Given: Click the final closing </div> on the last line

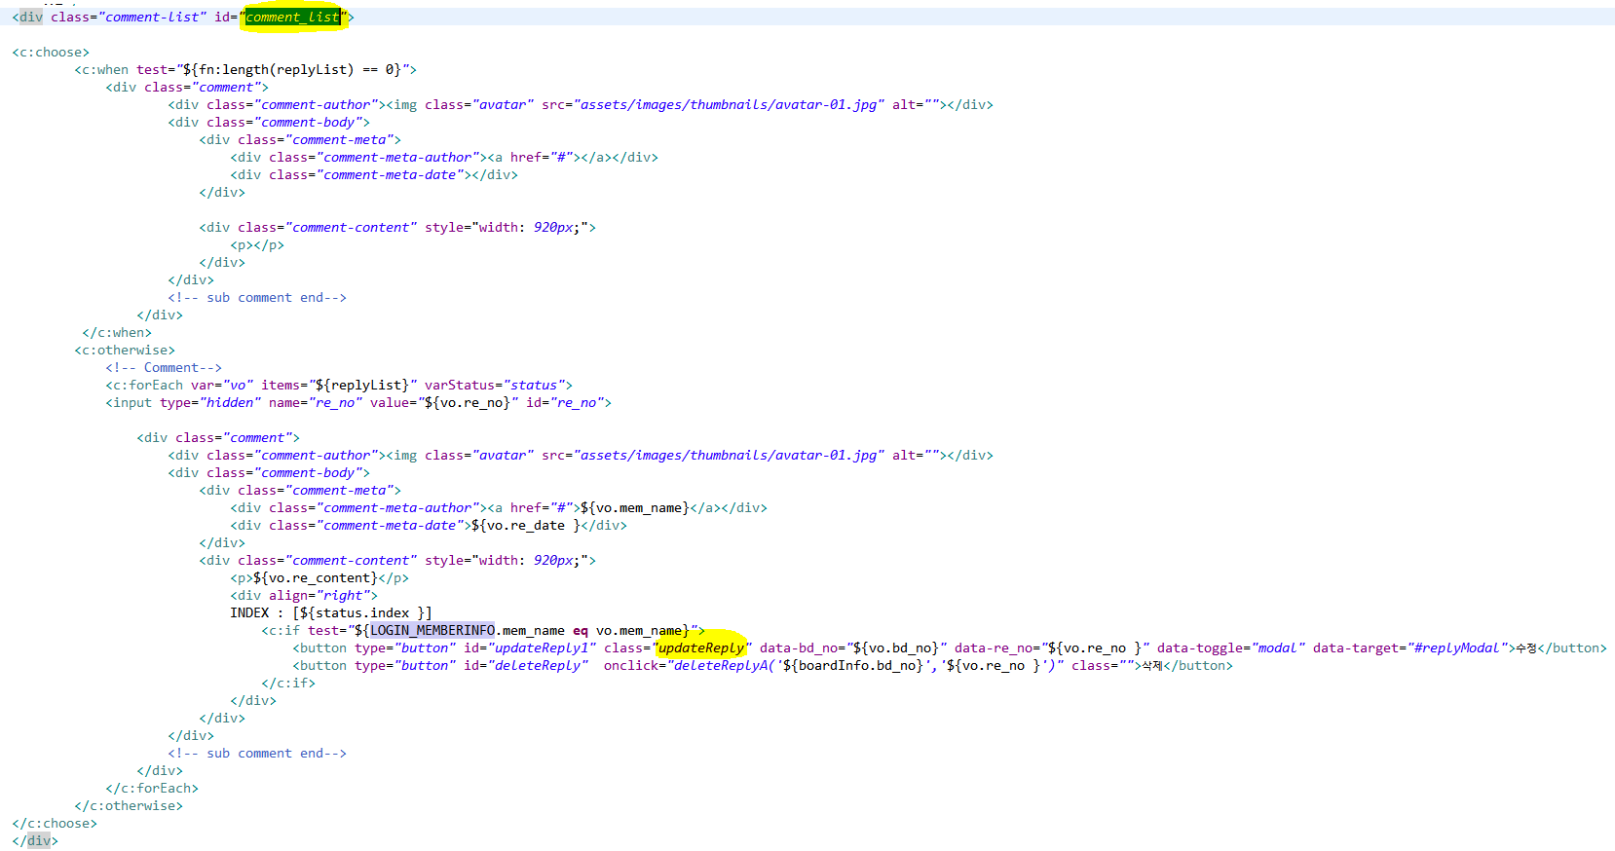Looking at the screenshot, I should (x=35, y=841).
